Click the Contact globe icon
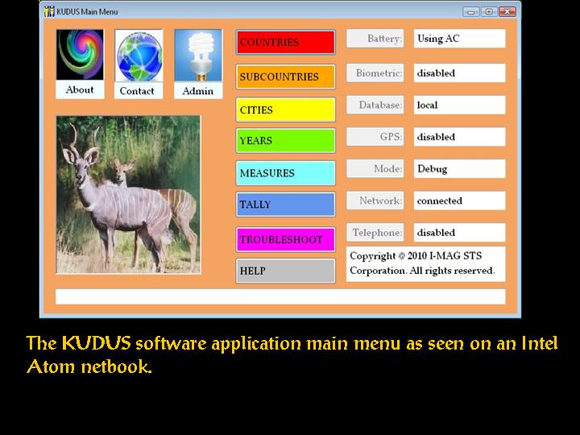Viewport: 580px width, 435px height. point(139,56)
